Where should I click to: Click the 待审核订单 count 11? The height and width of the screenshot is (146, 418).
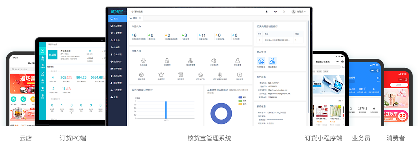pos(203,35)
